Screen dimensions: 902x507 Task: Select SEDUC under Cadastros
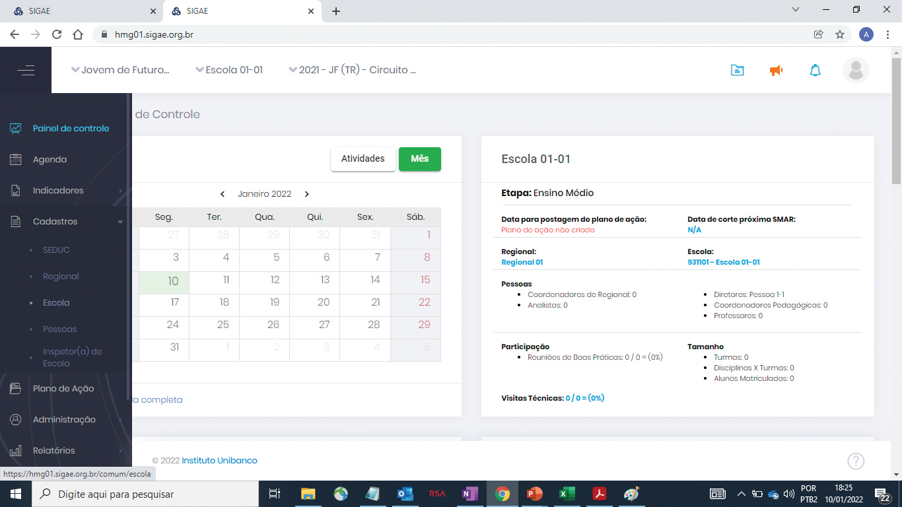click(x=56, y=250)
